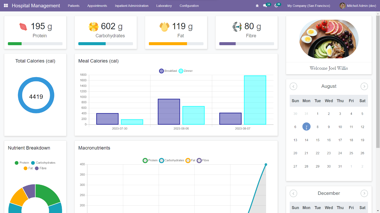Click the 2023-08-07 Dinner bar

(x=255, y=100)
